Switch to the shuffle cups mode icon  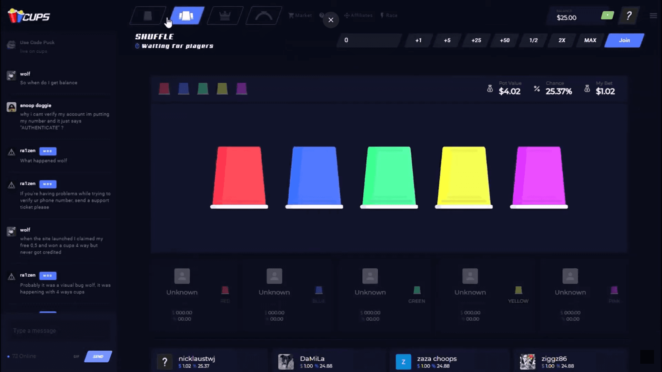[186, 16]
